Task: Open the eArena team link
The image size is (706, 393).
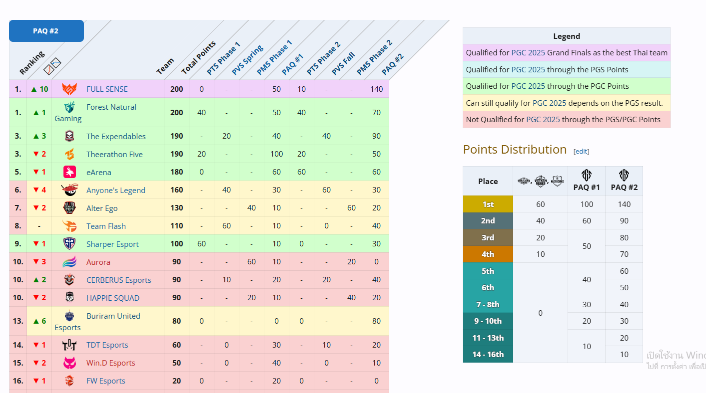Action: (x=99, y=172)
